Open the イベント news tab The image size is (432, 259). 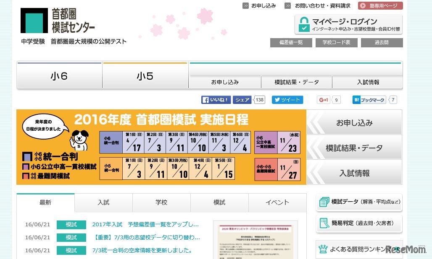click(277, 202)
